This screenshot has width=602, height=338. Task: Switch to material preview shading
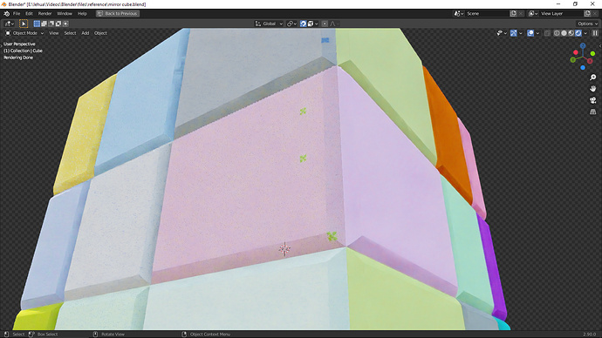[571, 33]
